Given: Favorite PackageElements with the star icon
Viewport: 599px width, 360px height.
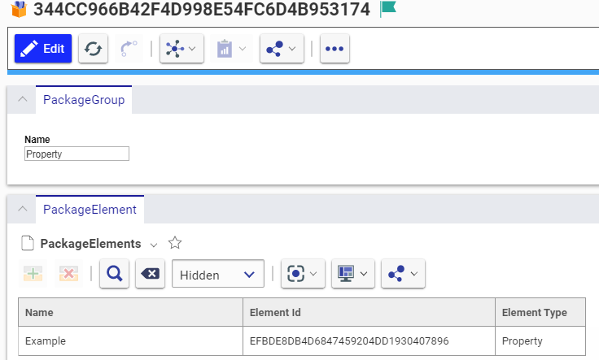Looking at the screenshot, I should pos(174,243).
